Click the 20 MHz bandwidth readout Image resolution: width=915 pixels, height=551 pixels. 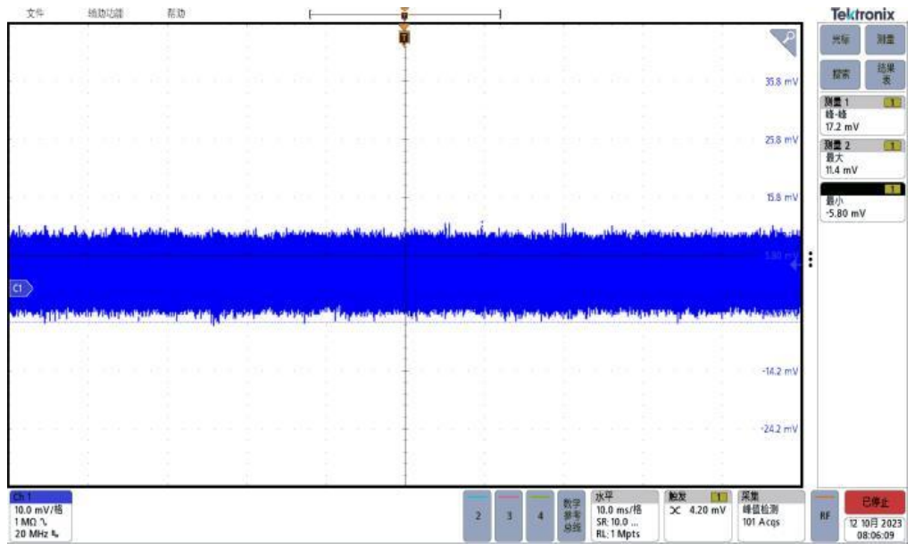tap(37, 533)
